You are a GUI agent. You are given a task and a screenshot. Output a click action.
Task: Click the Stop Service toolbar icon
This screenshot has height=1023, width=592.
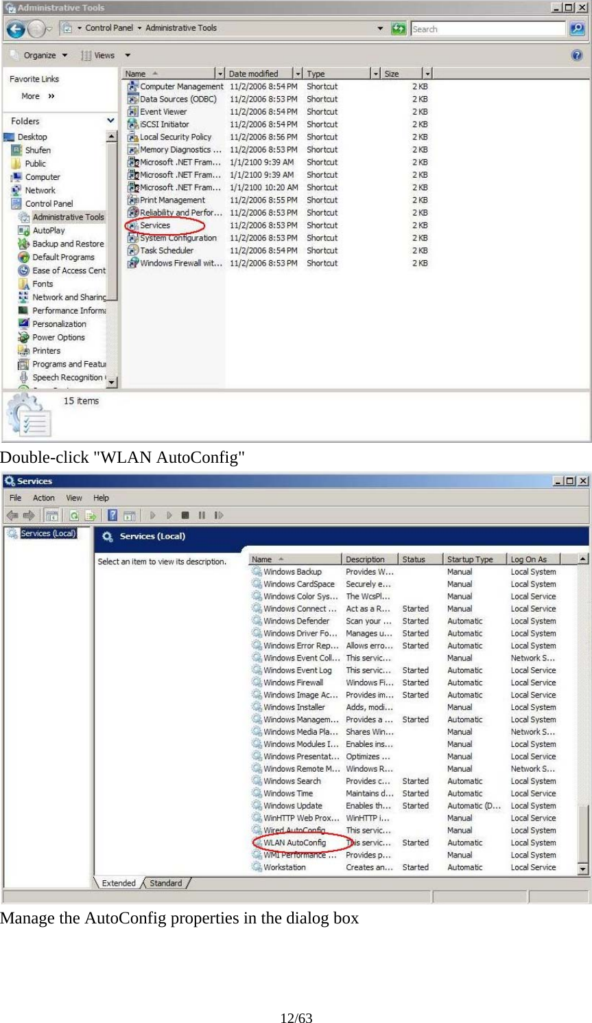(185, 515)
